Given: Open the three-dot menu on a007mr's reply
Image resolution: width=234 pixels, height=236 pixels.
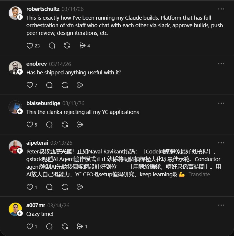Looking at the screenshot, I should tap(222, 205).
